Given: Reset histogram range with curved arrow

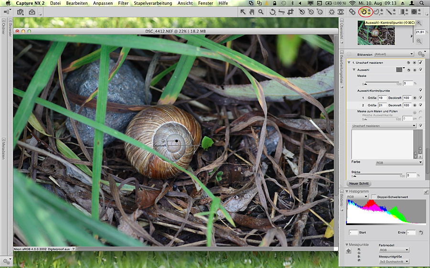Looking at the screenshot, I should point(421,232).
